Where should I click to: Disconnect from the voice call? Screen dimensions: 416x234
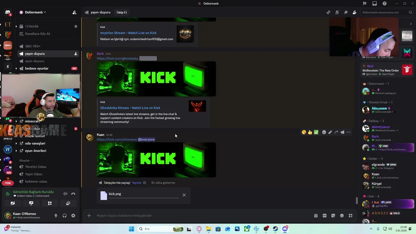coord(73,194)
